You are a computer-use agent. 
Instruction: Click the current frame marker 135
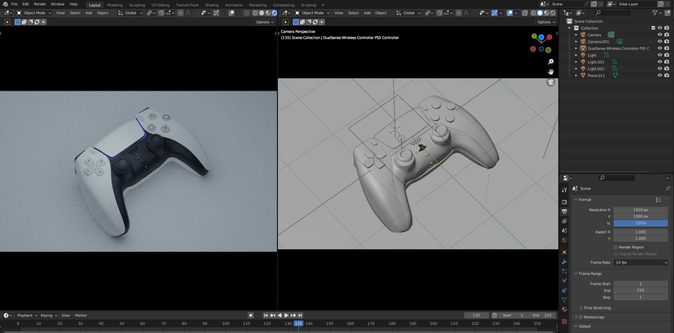pyautogui.click(x=298, y=324)
